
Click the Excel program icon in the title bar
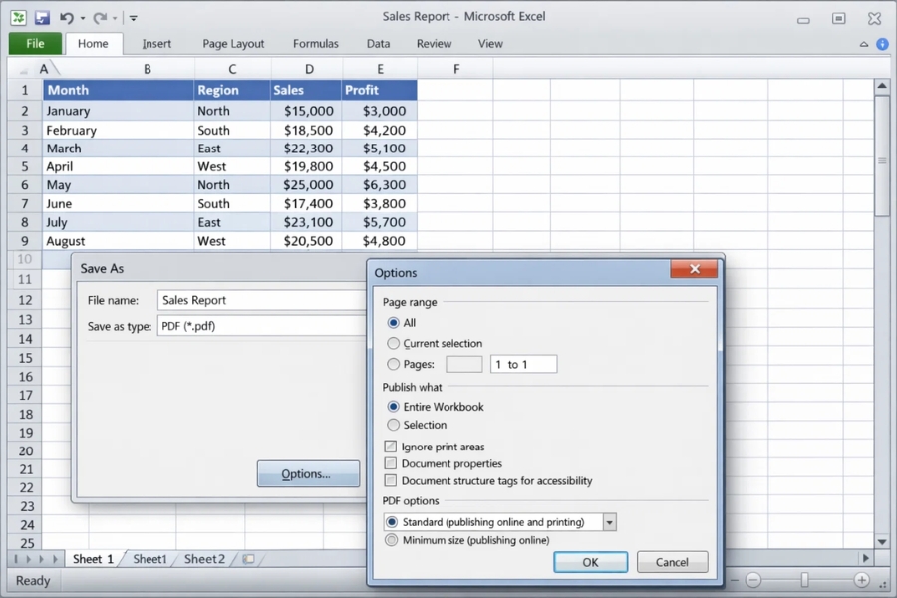[x=18, y=17]
